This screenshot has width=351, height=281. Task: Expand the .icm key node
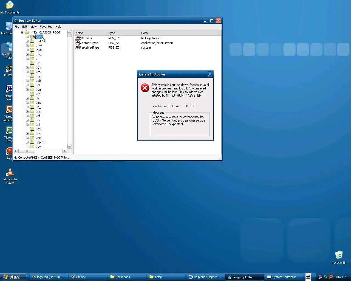point(27,68)
